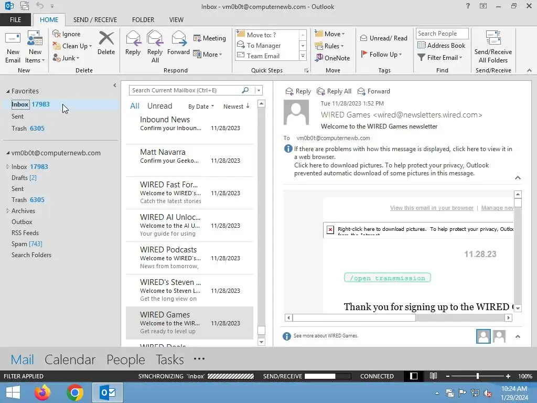Image resolution: width=537 pixels, height=403 pixels.
Task: Switch to Normal view in status bar
Action: (x=414, y=376)
